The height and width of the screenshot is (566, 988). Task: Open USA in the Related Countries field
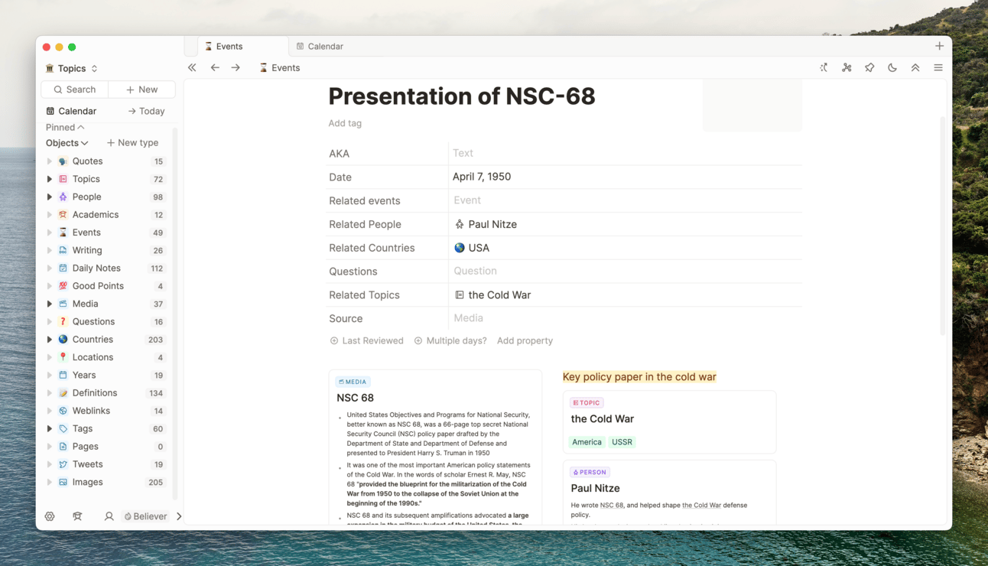coord(472,248)
